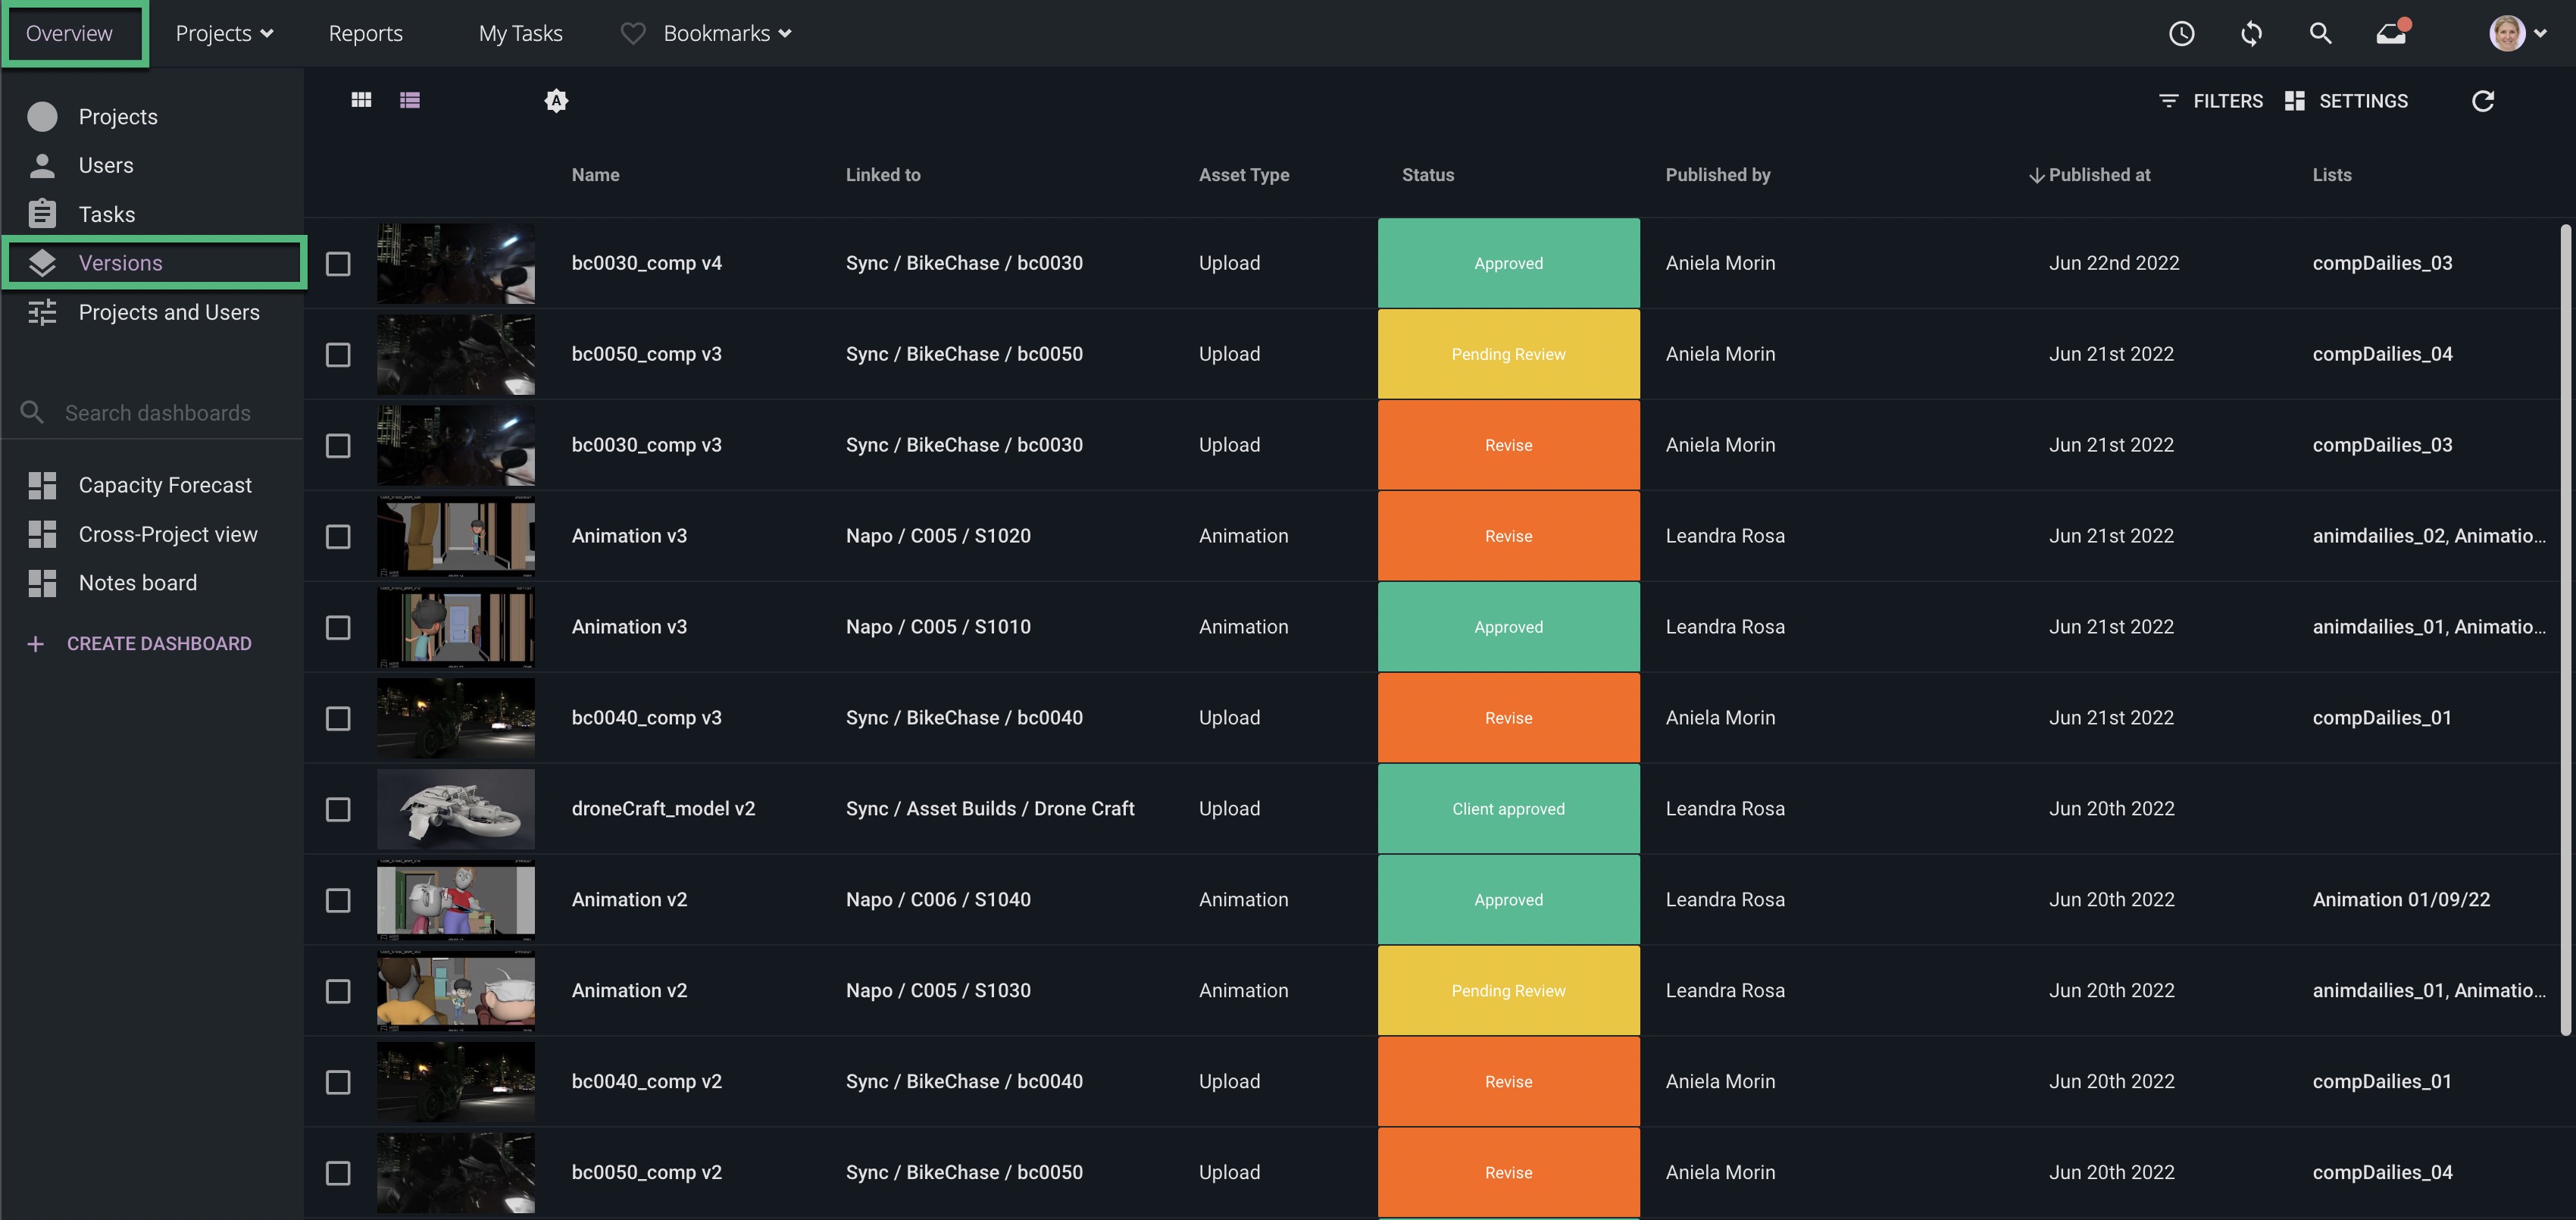Expand the Projects dropdown menu
Screen dimensions: 2576x1220
pyautogui.click(x=224, y=34)
